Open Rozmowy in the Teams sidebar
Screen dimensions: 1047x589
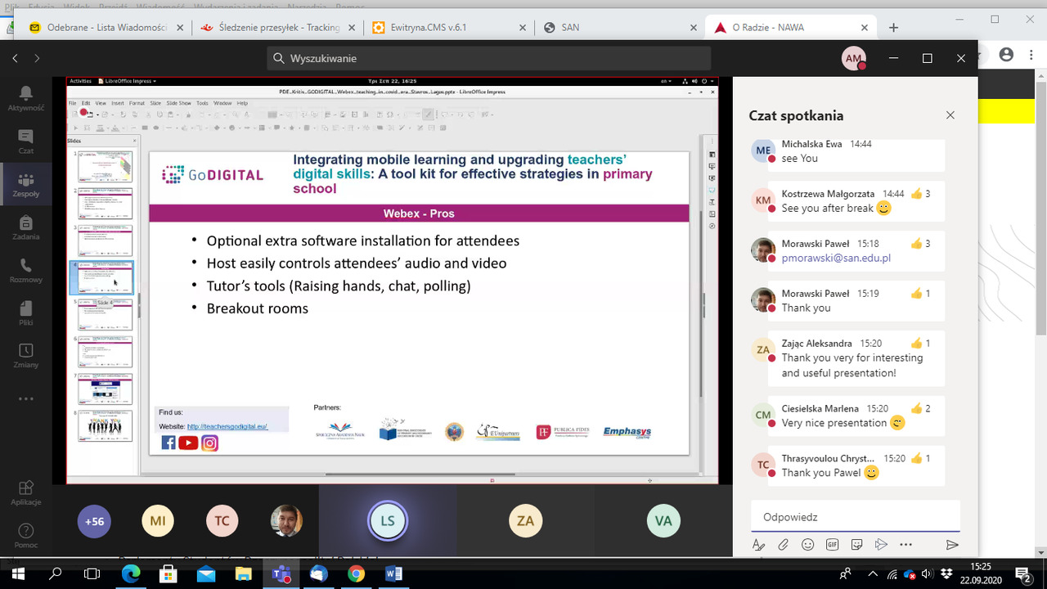point(25,271)
